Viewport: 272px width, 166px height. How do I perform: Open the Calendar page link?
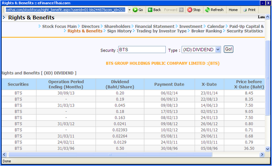[x=216, y=26]
